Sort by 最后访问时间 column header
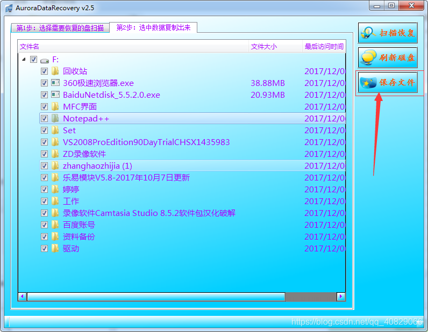Screen dimensions: 428x332 [x=324, y=47]
